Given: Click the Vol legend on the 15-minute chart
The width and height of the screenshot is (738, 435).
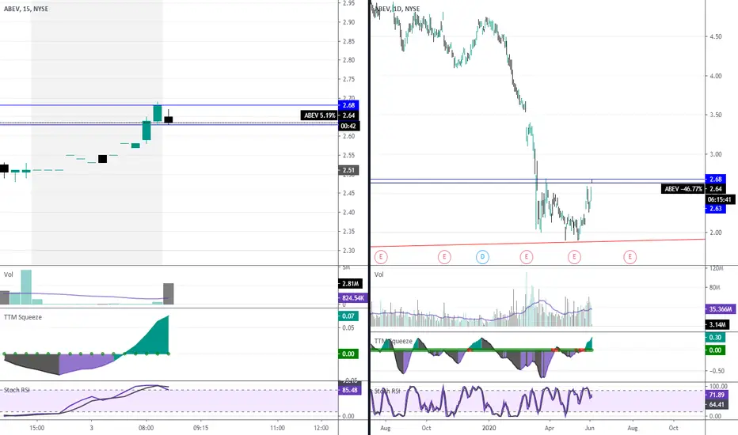Looking at the screenshot, I should tap(9, 274).
